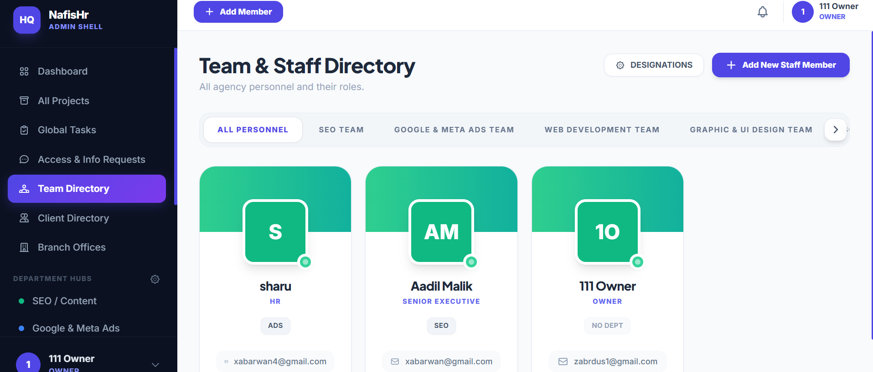Open the 111 Owner account menu in header
The width and height of the screenshot is (873, 372).
pos(825,12)
